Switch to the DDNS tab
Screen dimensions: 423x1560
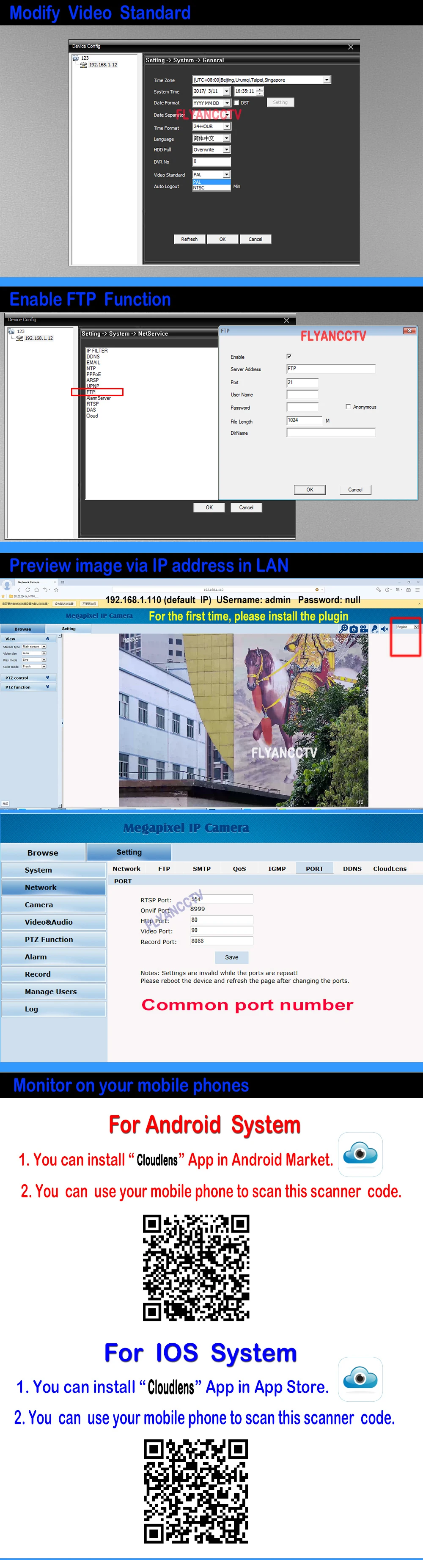pos(352,868)
